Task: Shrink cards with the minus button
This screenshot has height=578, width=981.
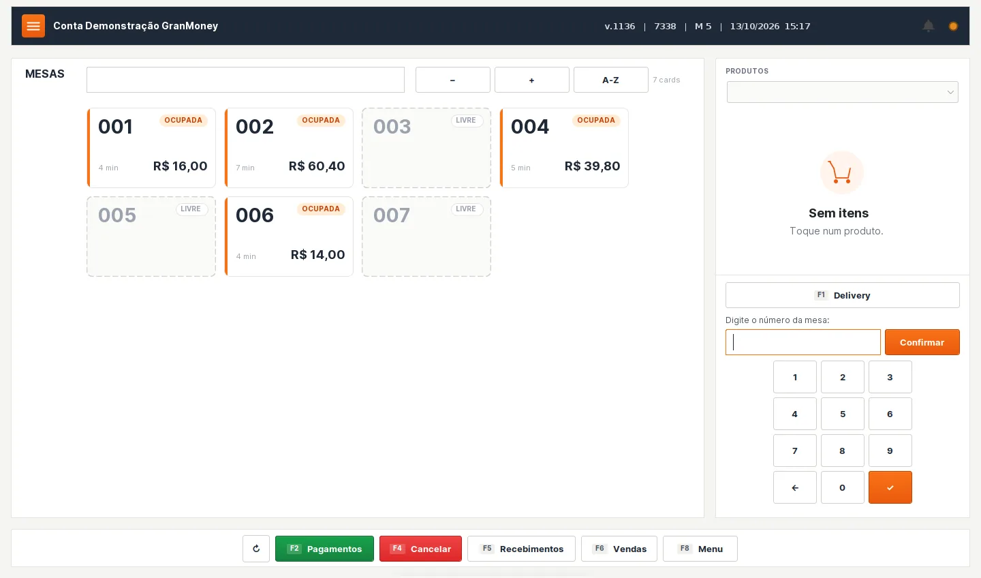Action: pos(453,80)
